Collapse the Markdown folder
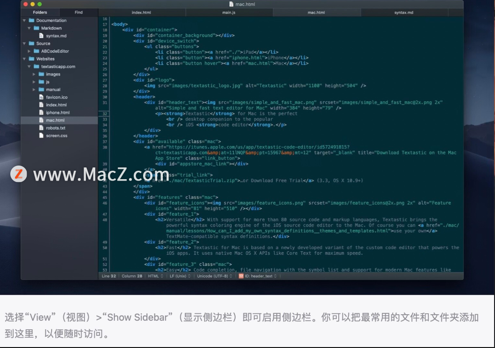 tap(29, 28)
